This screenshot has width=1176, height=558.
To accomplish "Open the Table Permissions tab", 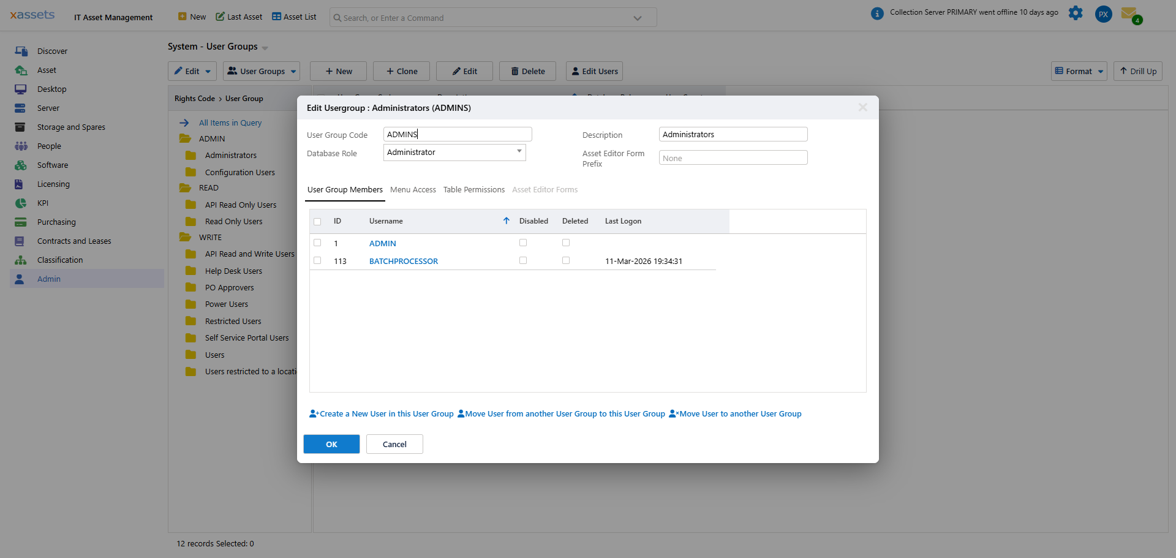I will click(x=473, y=189).
